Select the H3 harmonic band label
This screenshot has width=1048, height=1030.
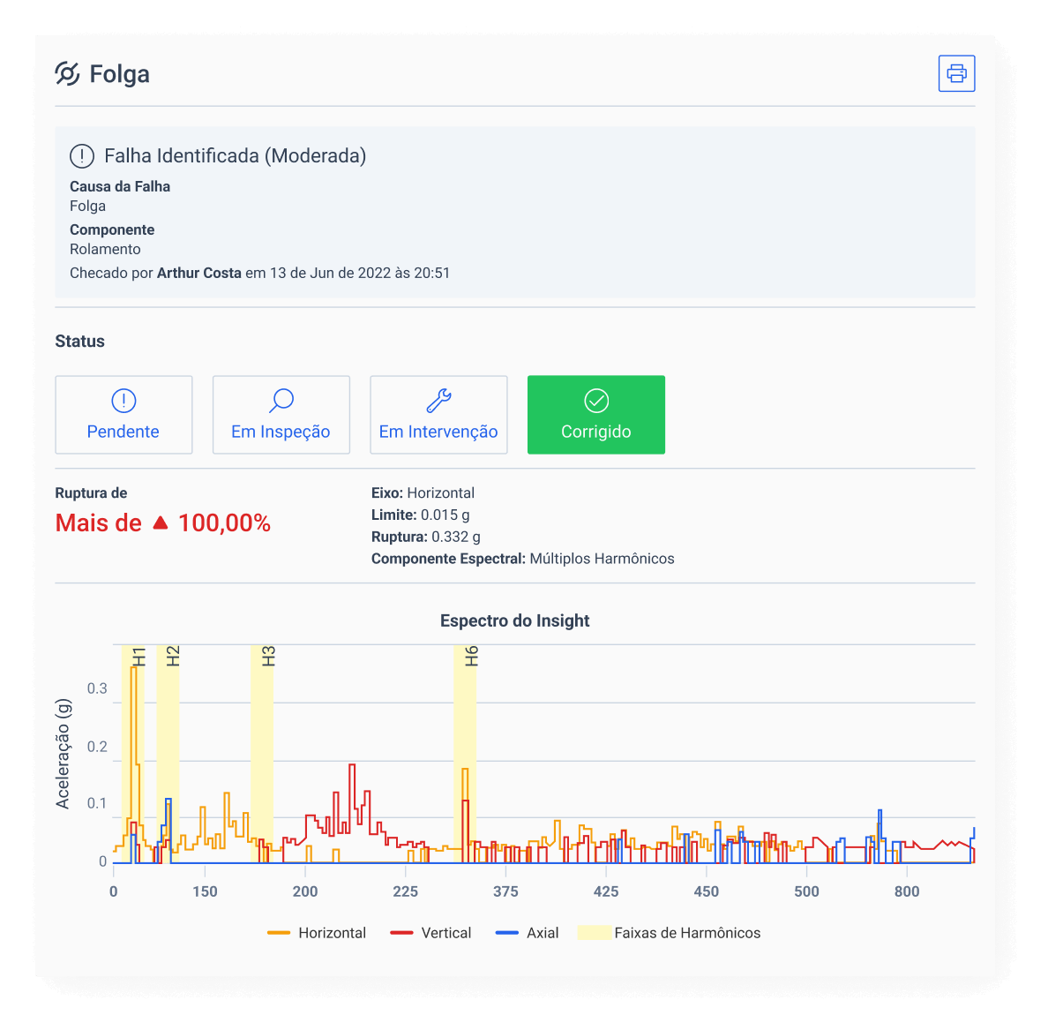268,657
